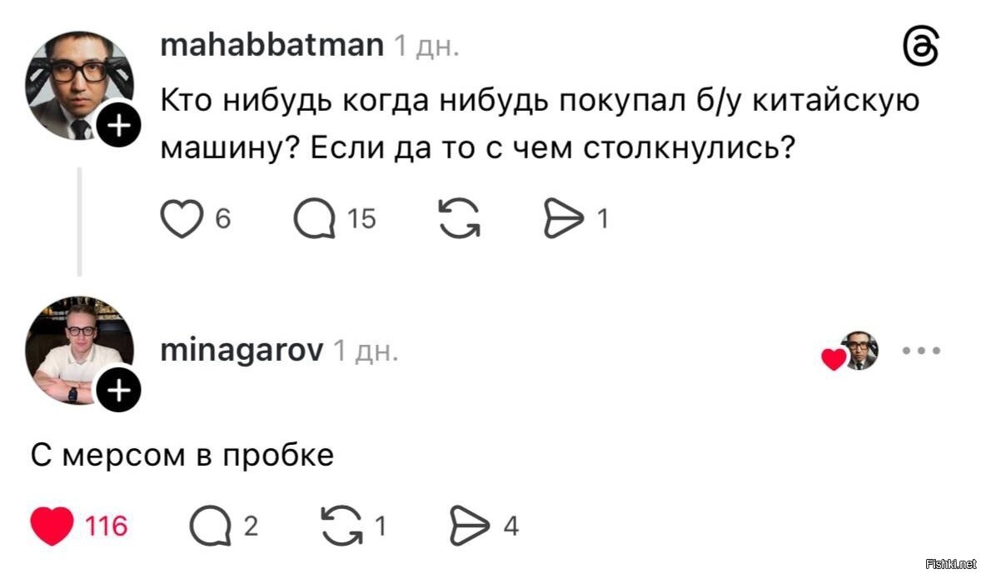
Task: Follow minagarov using plus badge
Action: 119,388
